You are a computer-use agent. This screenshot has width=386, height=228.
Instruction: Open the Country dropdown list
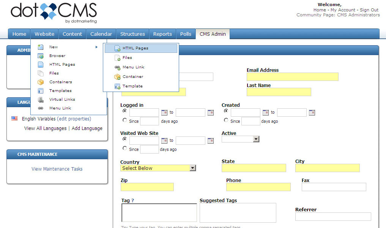[192, 168]
